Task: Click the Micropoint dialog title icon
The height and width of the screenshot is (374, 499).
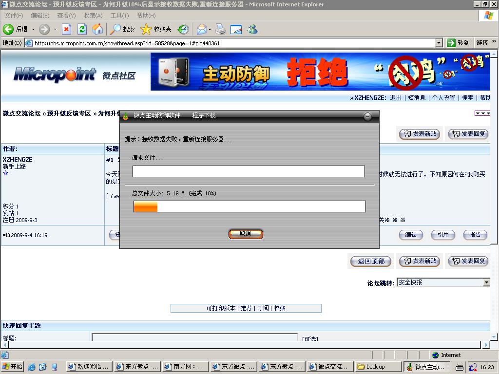Action: tap(125, 116)
